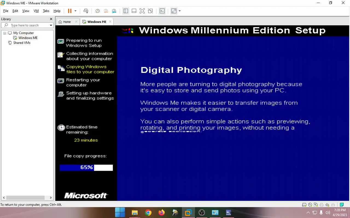Close the Library panel
The height and width of the screenshot is (218, 350).
point(51,19)
